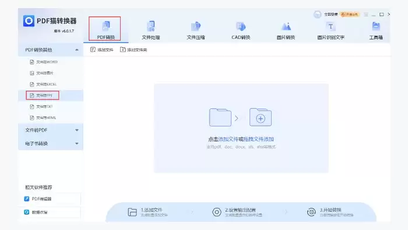Select 文件转WORD in the sidebar
The image size is (408, 230).
click(51, 62)
